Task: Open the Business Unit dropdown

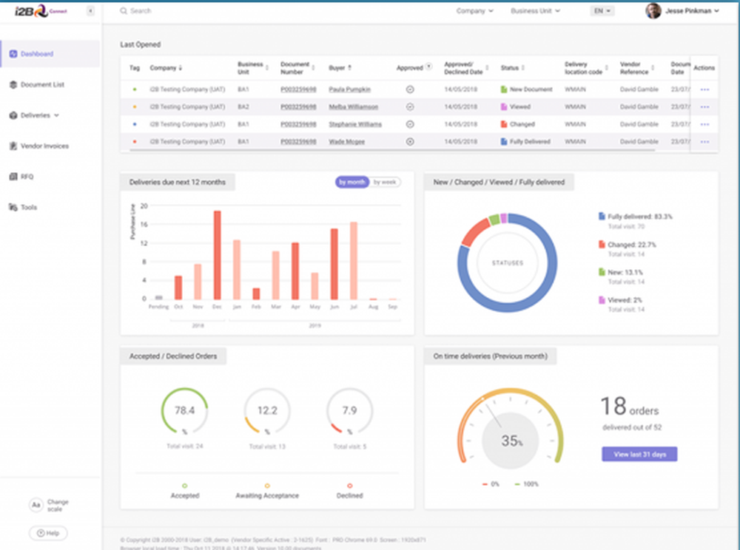Action: [535, 11]
